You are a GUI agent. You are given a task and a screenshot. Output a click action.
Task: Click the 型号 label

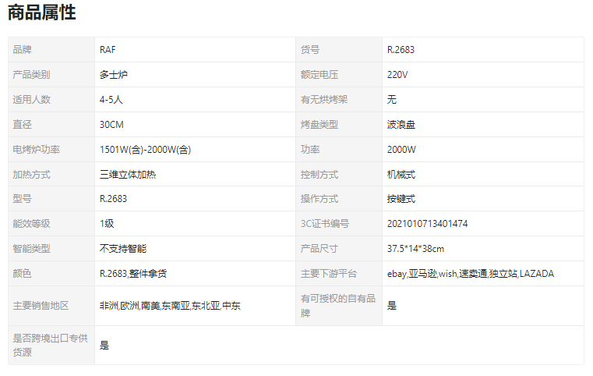(x=22, y=199)
